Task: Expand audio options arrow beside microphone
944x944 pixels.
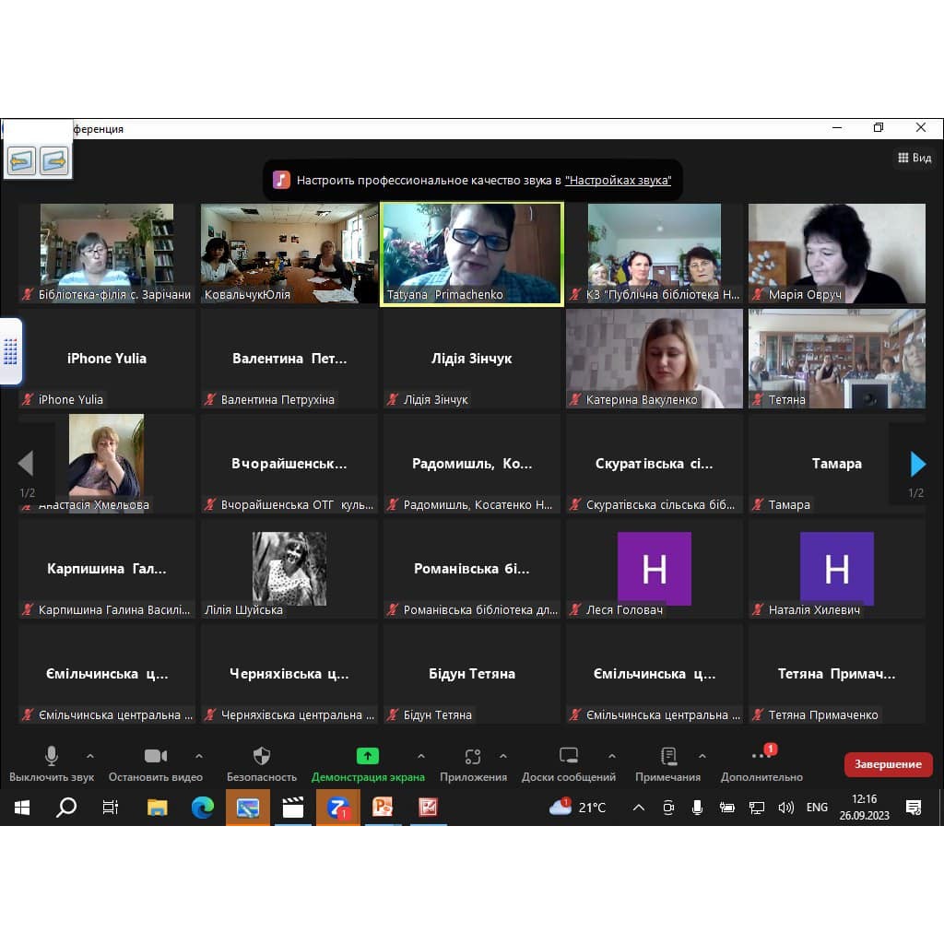Action: 90,756
